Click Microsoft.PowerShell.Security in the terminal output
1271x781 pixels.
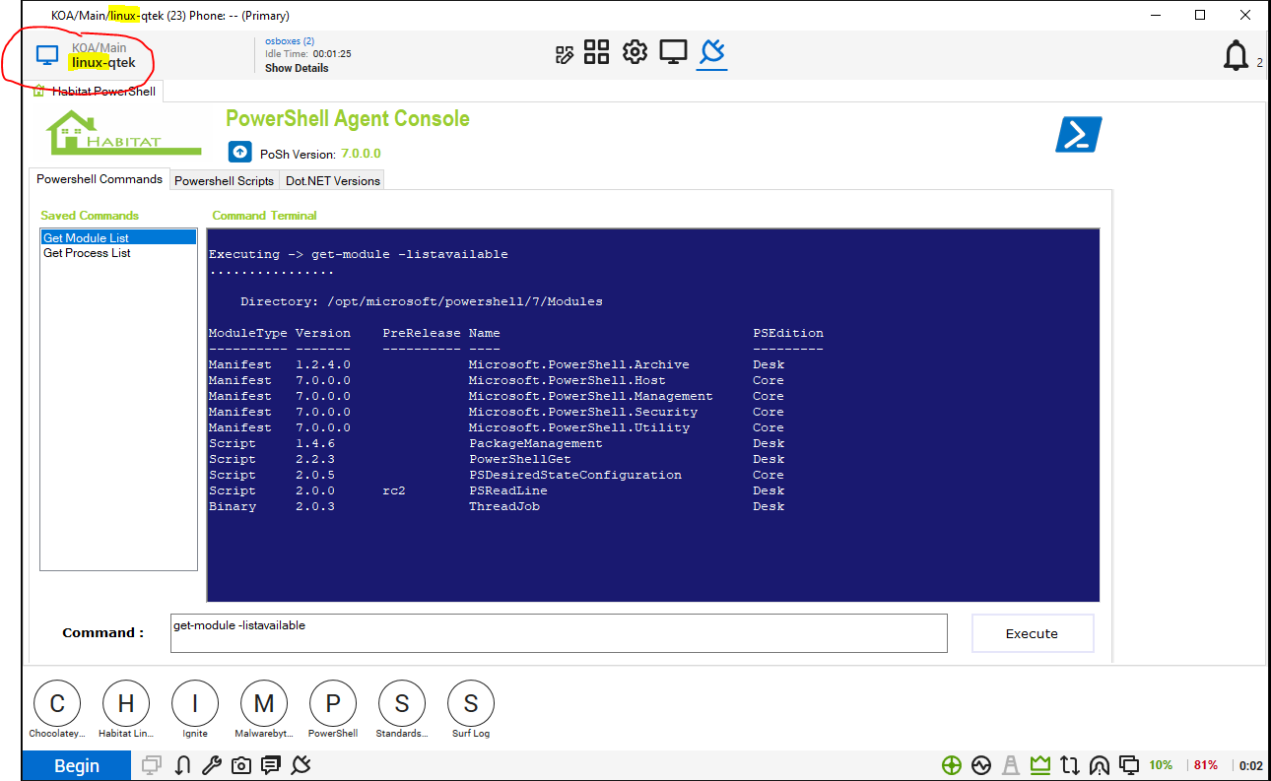[x=582, y=412]
